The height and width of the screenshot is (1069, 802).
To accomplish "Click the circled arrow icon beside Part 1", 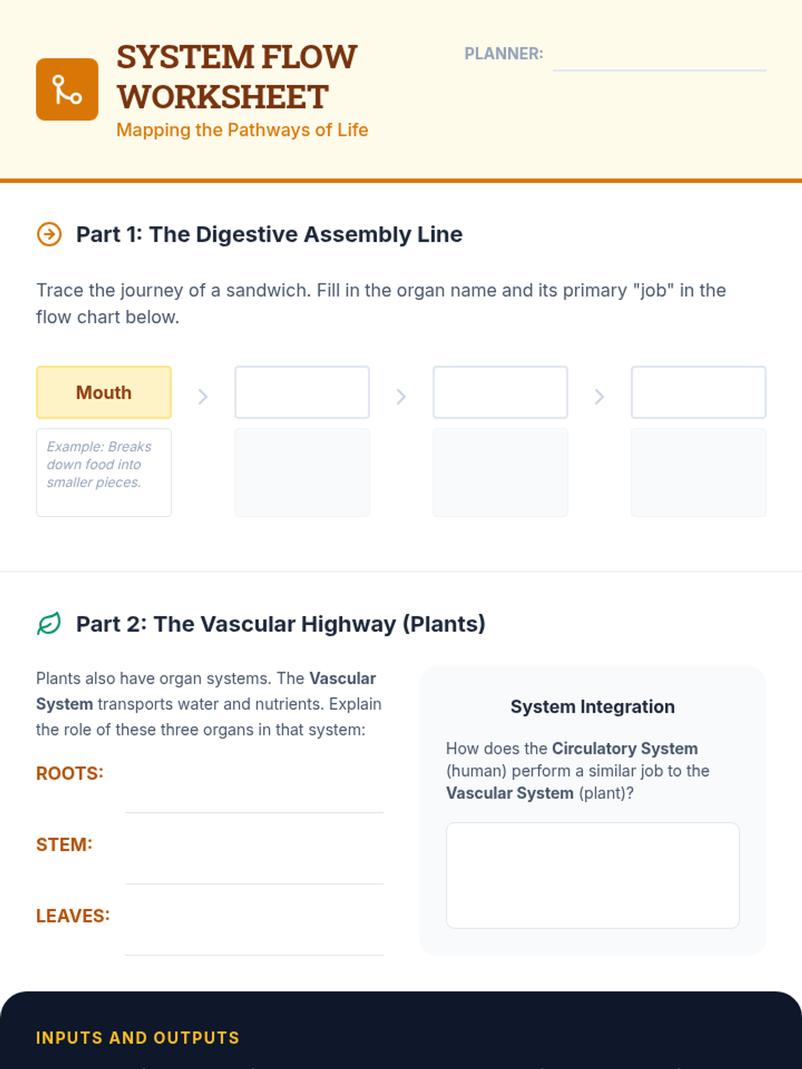I will point(49,235).
